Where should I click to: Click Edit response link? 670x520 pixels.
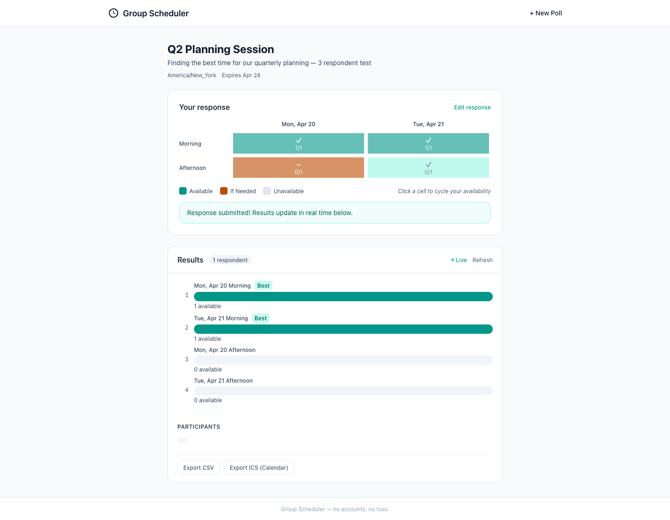click(472, 108)
